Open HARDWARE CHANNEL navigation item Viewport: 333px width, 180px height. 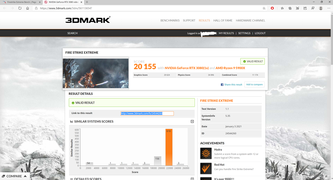[x=251, y=21]
